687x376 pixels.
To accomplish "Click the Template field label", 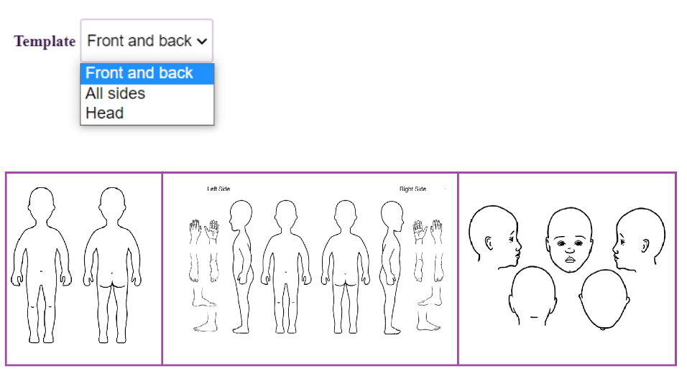I will pyautogui.click(x=45, y=41).
